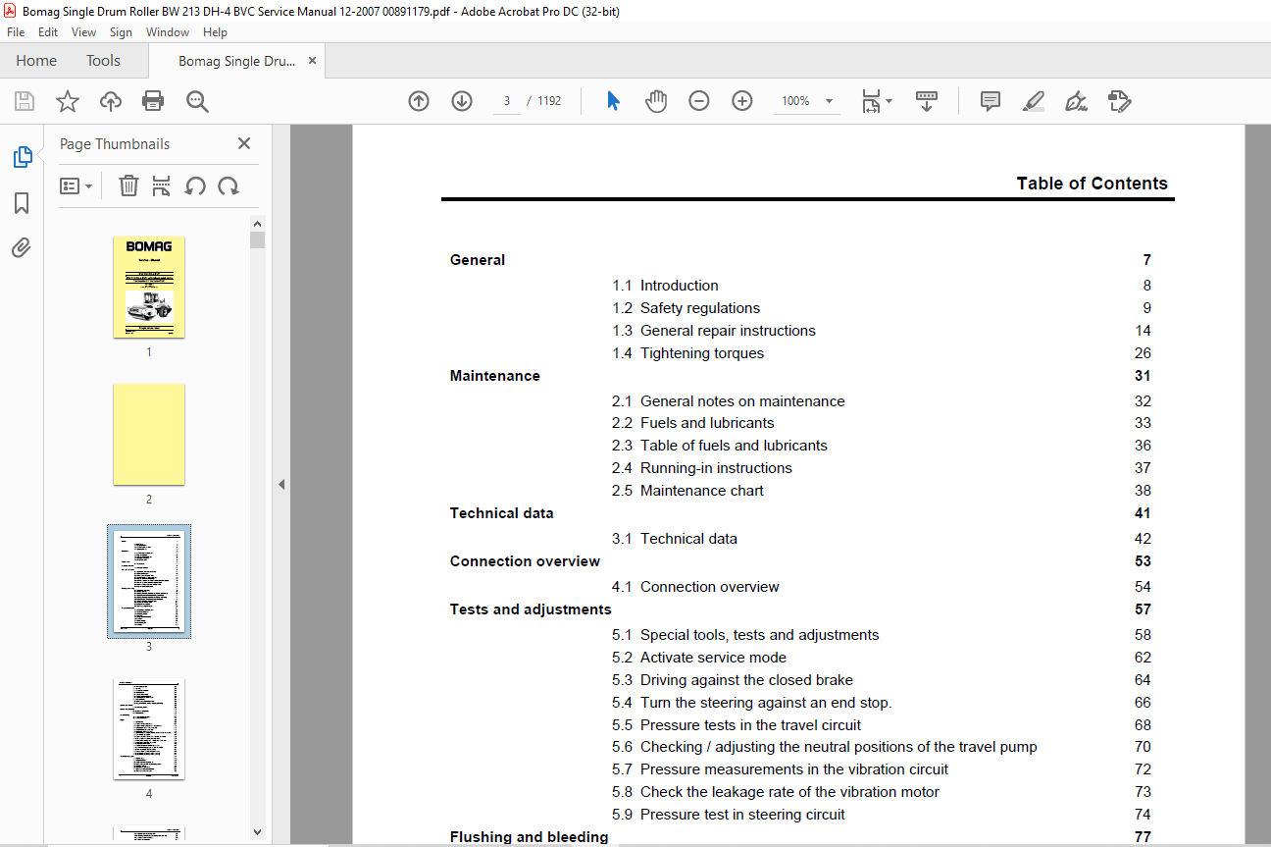Image resolution: width=1271 pixels, height=847 pixels.
Task: Open the Fill & Sign pen tool
Action: 1076,101
